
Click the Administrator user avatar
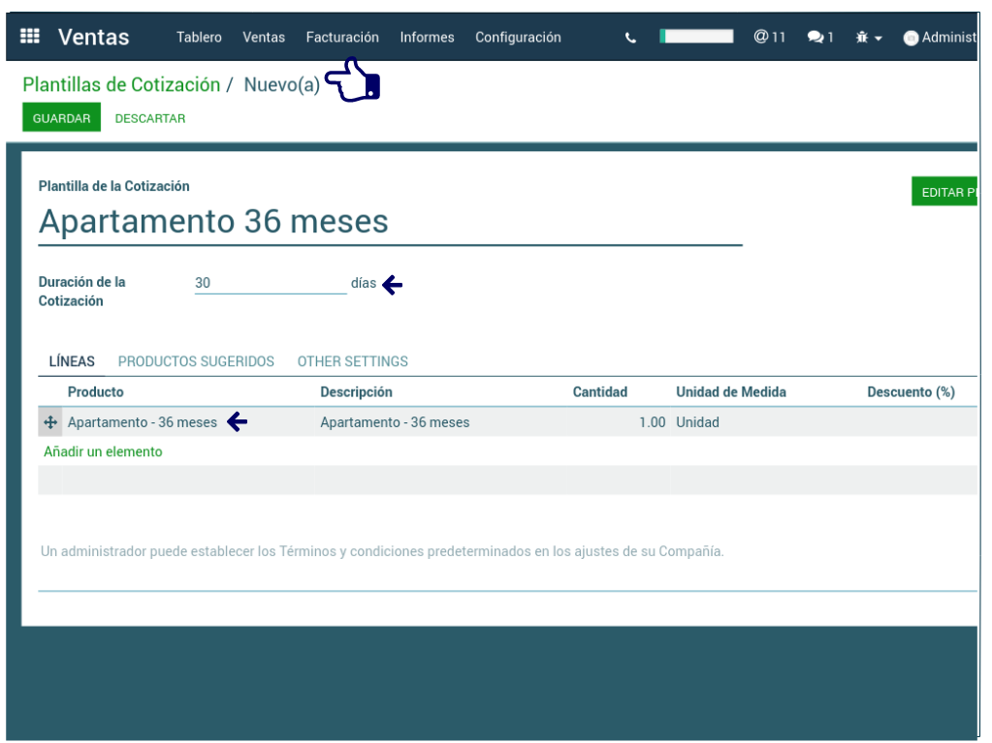click(x=911, y=39)
